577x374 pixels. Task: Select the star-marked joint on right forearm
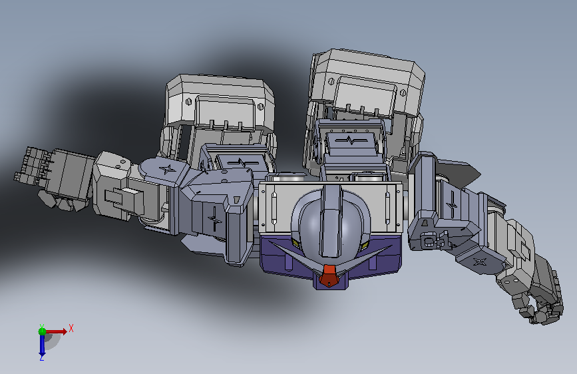point(481,262)
